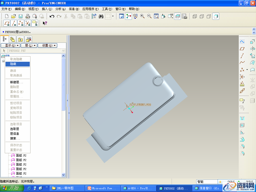Screen dimensions: 256x192
Task: Click the 开始 Start button
Action: [12, 188]
